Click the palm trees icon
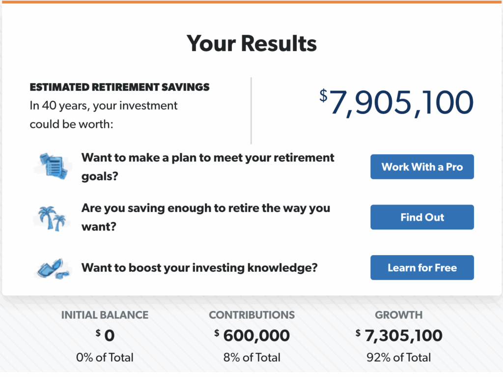The width and height of the screenshot is (503, 377). click(x=52, y=219)
